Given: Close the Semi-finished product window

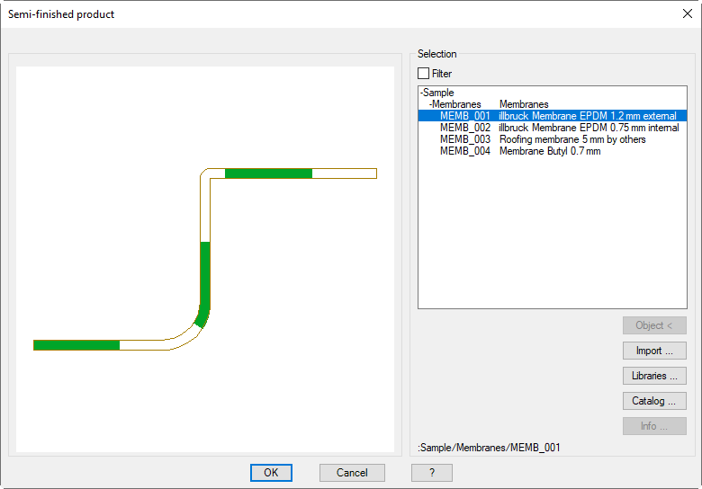Looking at the screenshot, I should point(687,13).
